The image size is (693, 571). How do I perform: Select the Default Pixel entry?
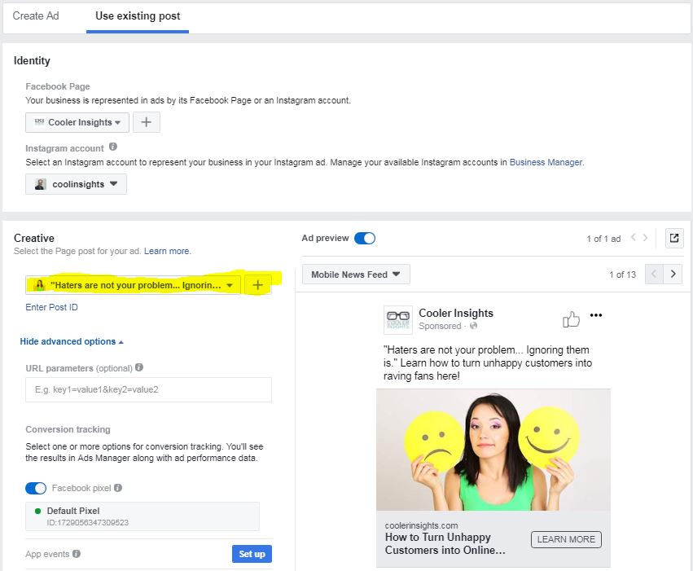[x=143, y=516]
